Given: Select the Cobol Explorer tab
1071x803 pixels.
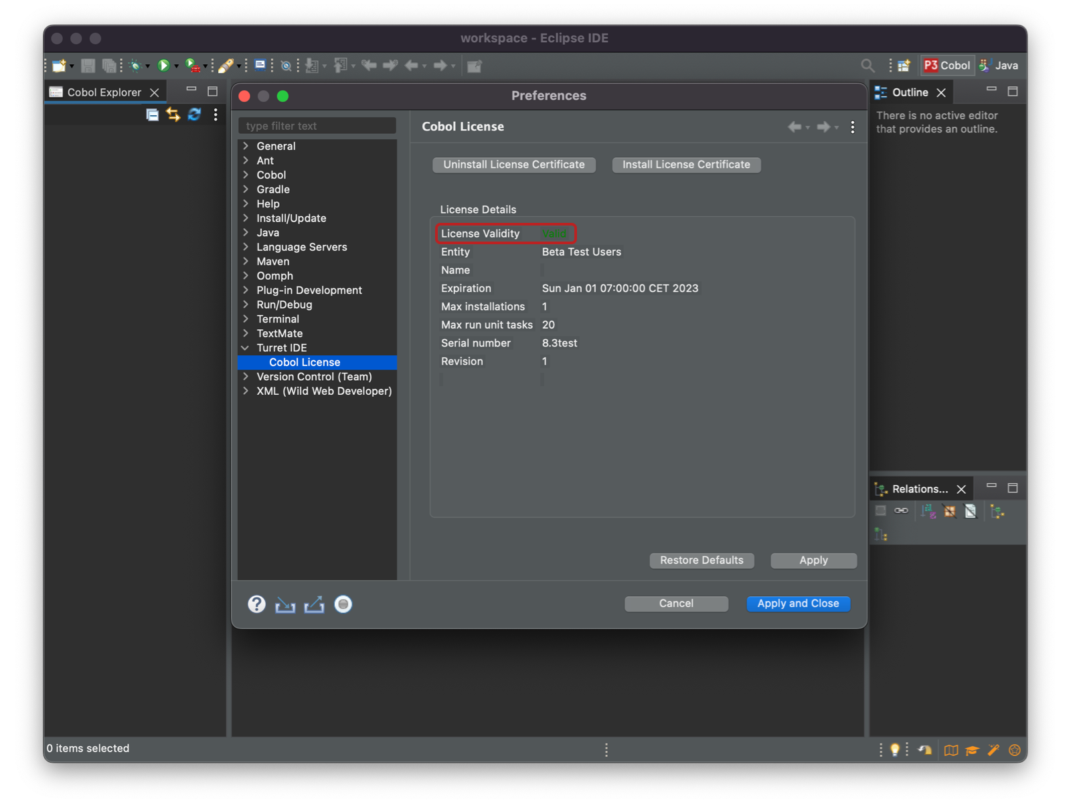Looking at the screenshot, I should (x=104, y=92).
